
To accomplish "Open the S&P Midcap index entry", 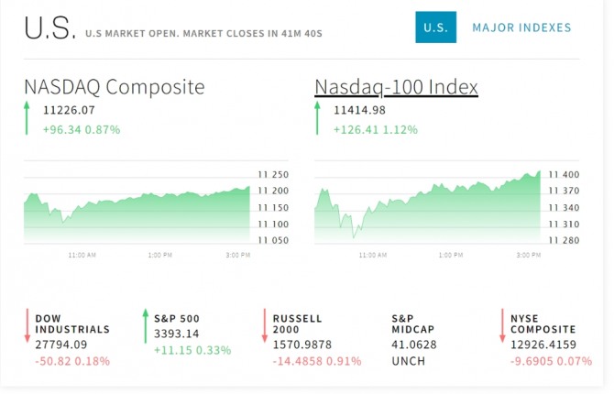I will click(x=414, y=323).
